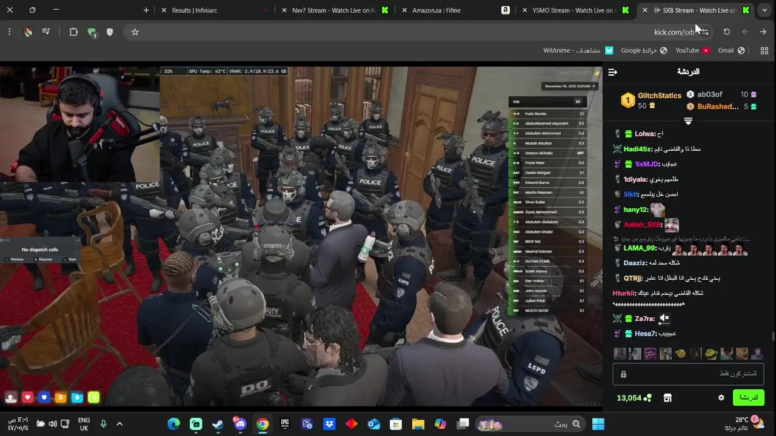776x436 pixels.
Task: Open the channel shop icon
Action: 667,398
